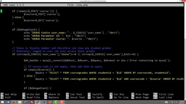Click the ^R Read File shortcut
Screen dimensions: 186x104
[31, 97]
